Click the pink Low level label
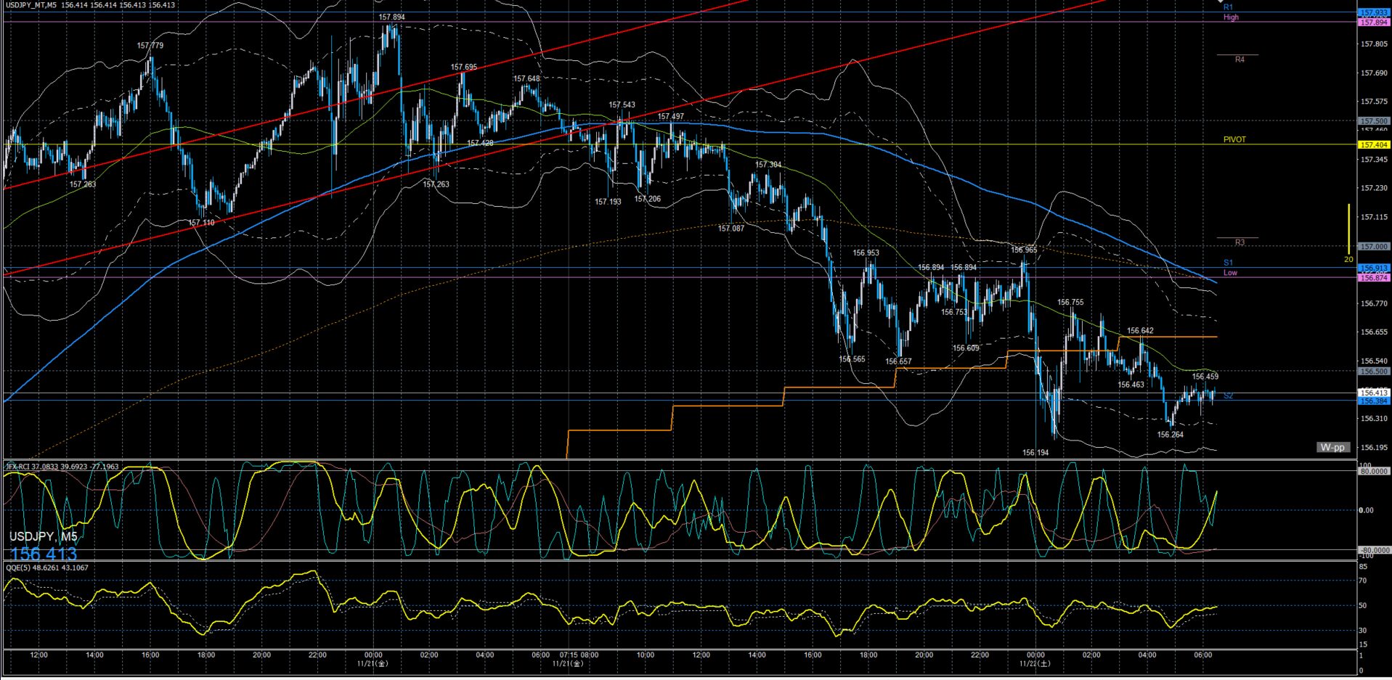 [x=1230, y=273]
